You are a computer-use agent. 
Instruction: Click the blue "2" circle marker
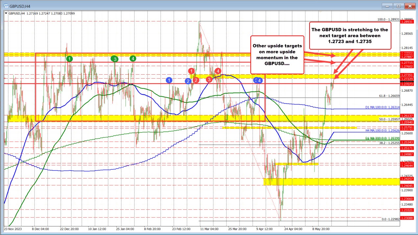(x=188, y=81)
